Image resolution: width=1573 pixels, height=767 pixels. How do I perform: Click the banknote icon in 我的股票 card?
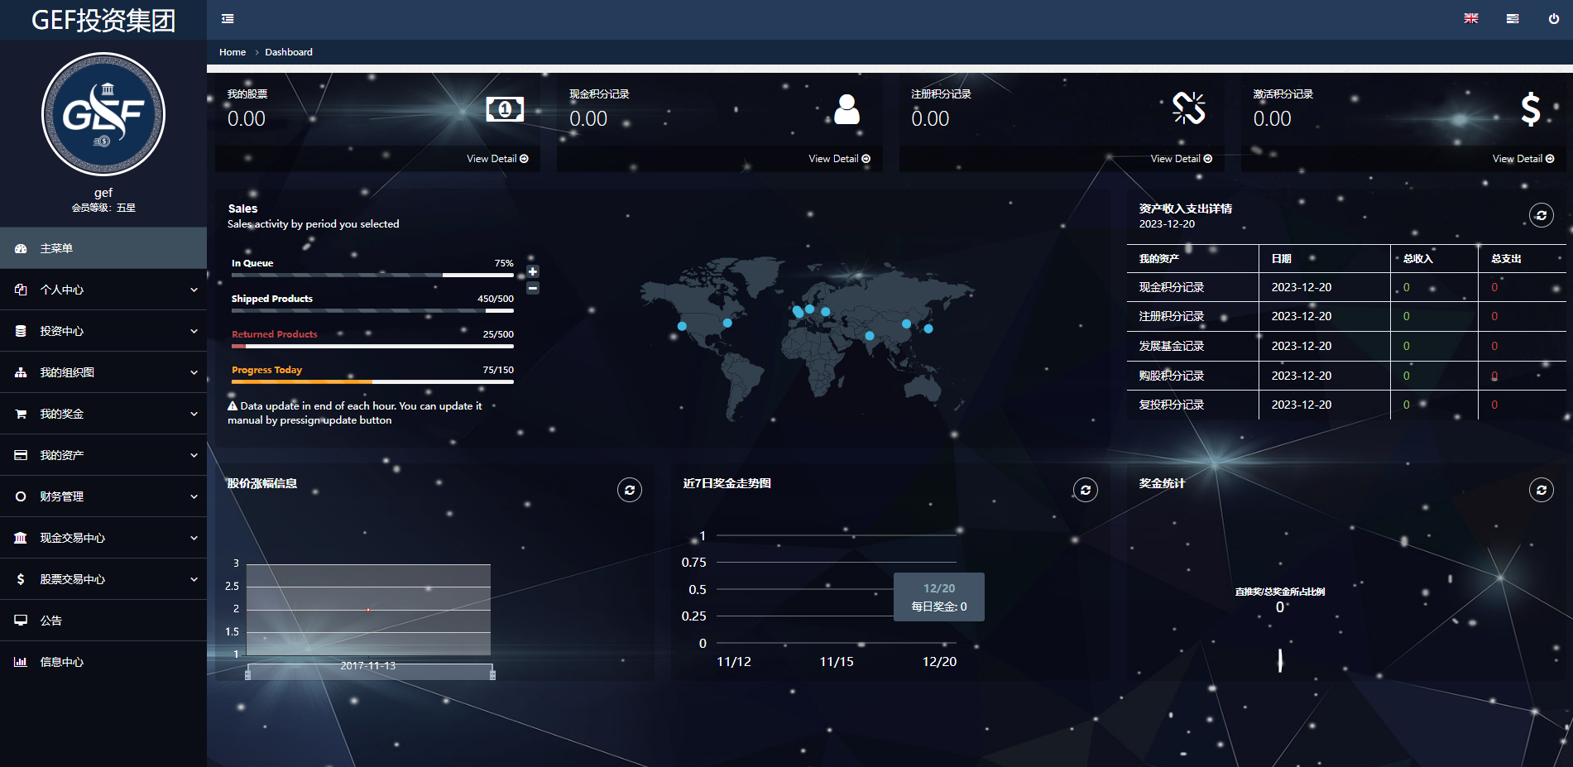tap(505, 109)
